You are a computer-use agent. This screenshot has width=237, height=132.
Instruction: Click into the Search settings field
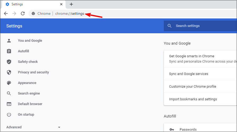(x=200, y=26)
